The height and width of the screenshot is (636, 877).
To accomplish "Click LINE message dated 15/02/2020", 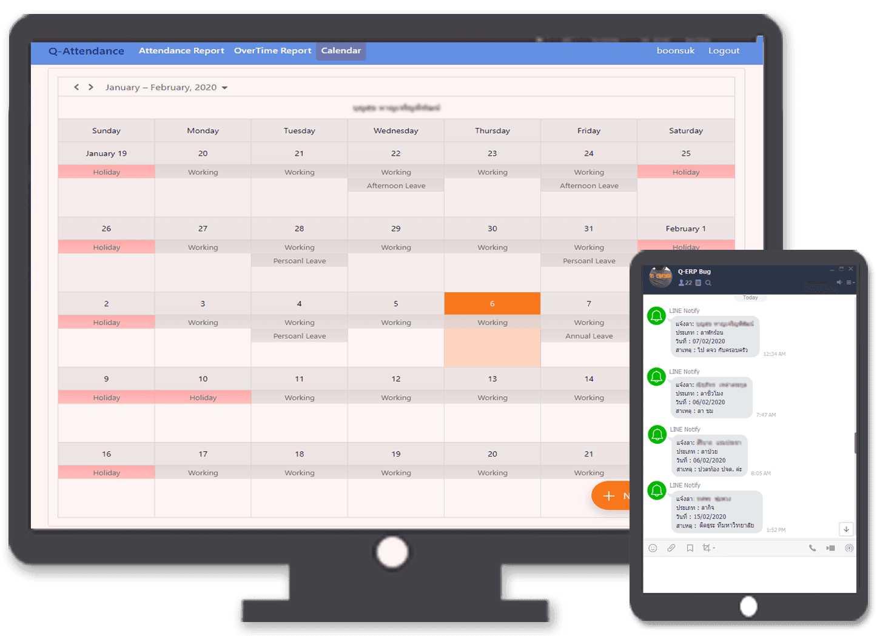I will [x=716, y=512].
